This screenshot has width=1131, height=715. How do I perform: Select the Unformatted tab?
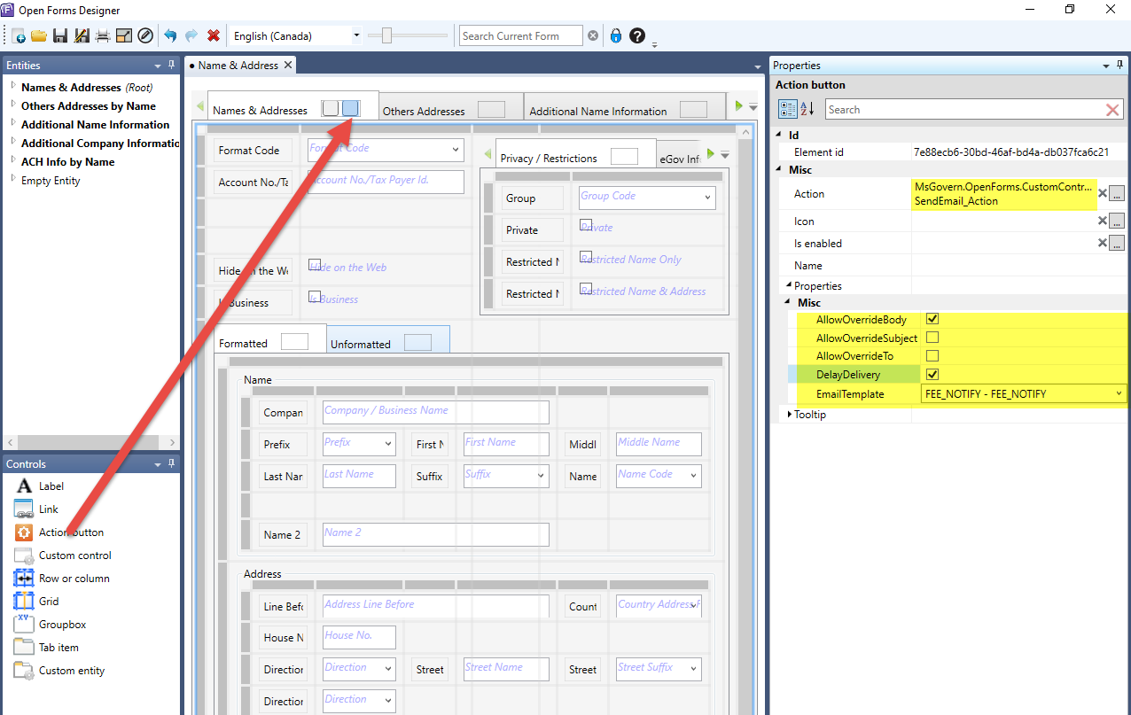click(361, 344)
